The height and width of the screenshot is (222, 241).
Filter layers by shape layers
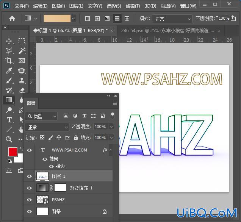93,116
